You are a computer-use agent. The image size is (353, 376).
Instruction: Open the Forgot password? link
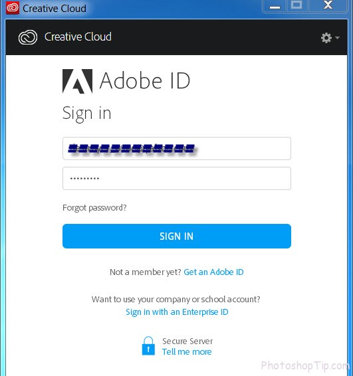[94, 208]
